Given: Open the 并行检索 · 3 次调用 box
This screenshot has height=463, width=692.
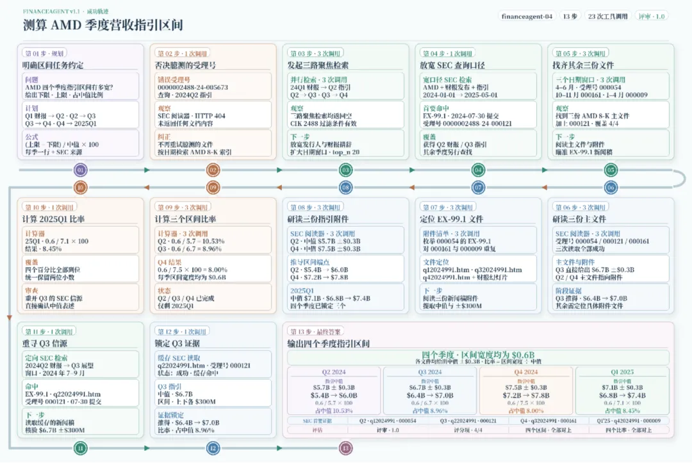Looking at the screenshot, I should coord(345,86).
